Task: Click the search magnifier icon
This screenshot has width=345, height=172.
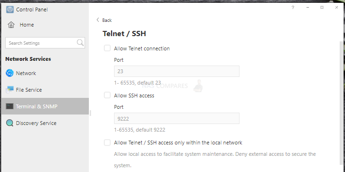Action: pos(80,43)
